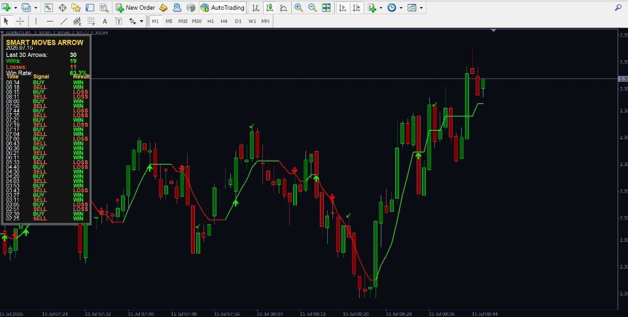
Task: Click the signals radar icon before AutoTrading
Action: [x=191, y=7]
